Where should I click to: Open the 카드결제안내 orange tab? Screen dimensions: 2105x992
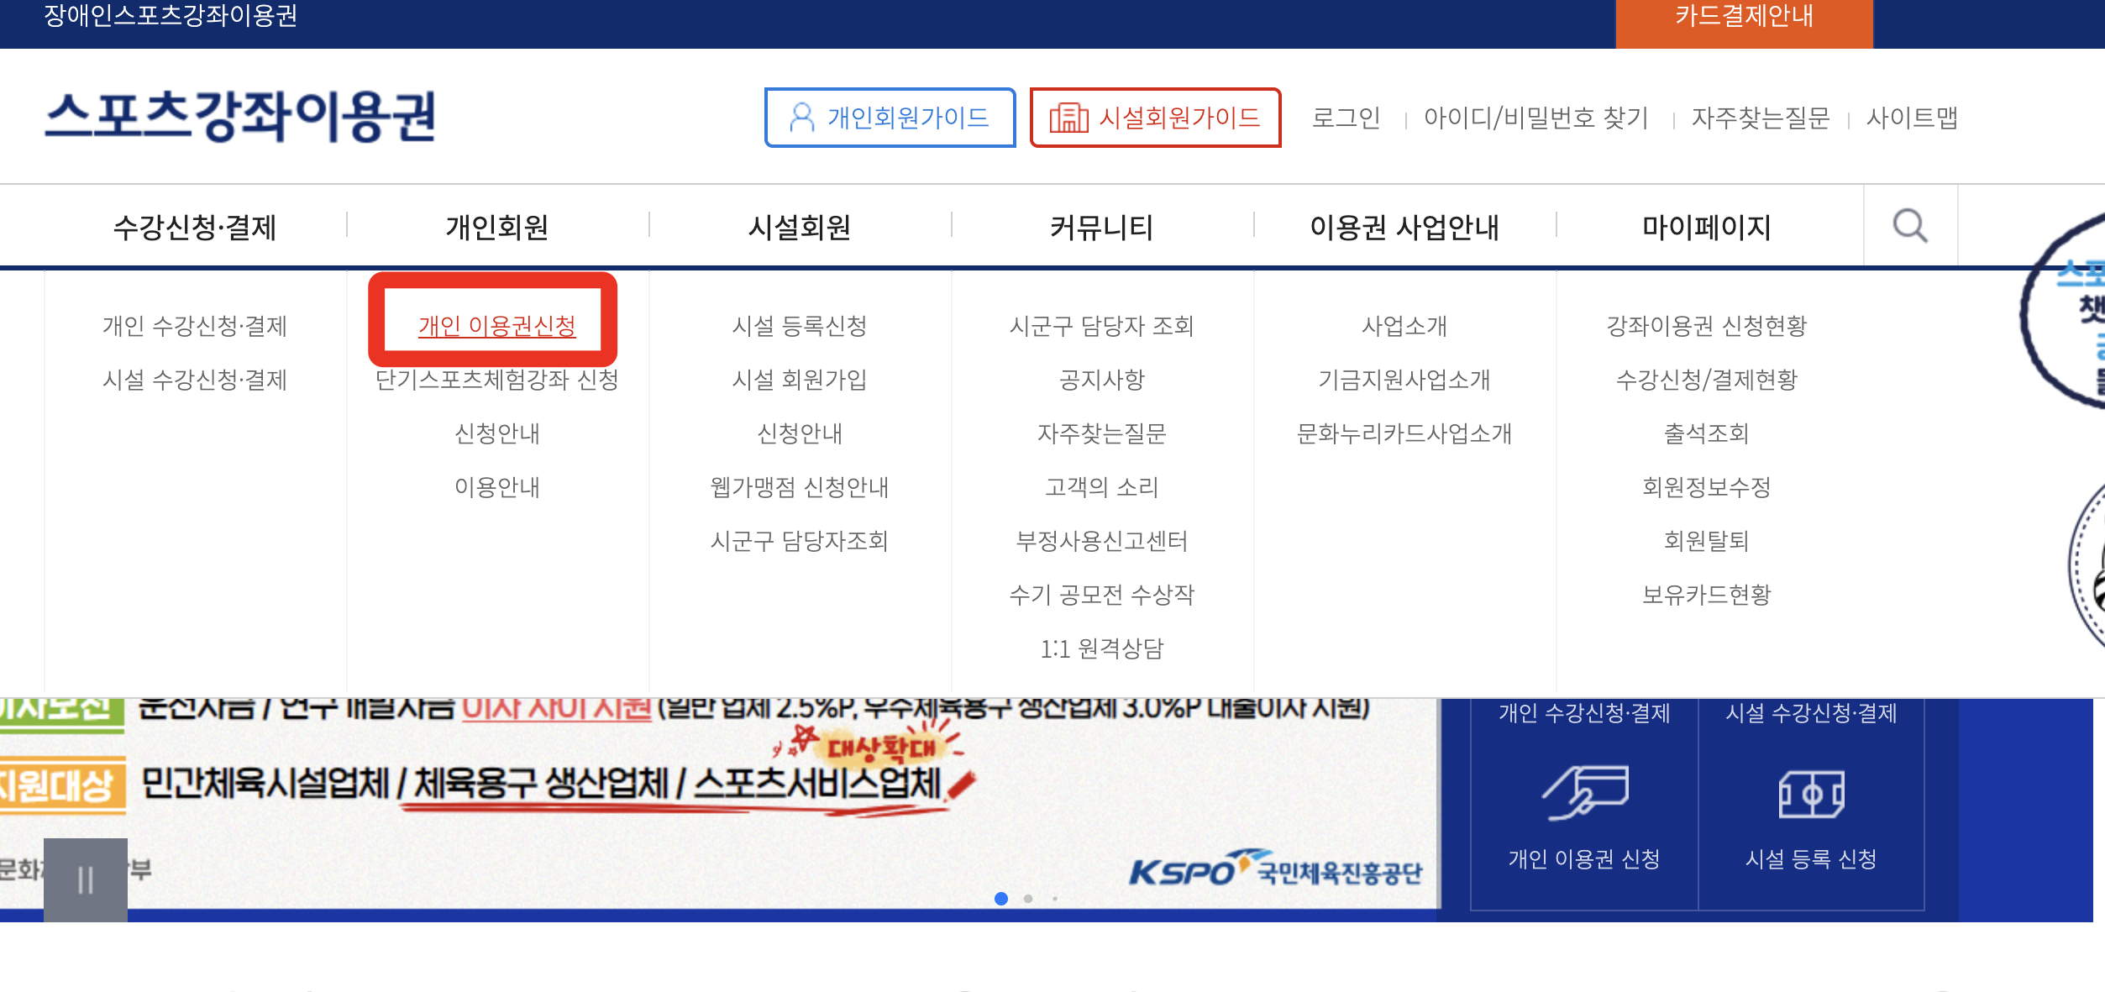tap(1744, 18)
